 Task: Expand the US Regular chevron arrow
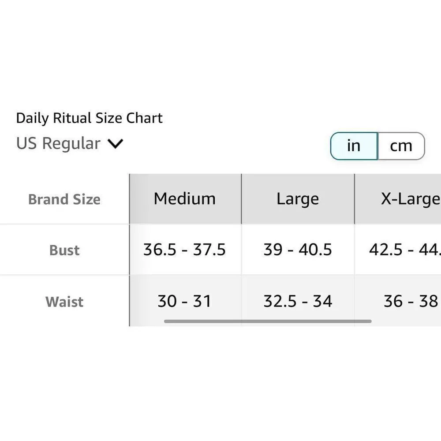(x=115, y=144)
